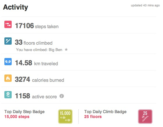163x127 pixels.
Task: Click the teal floors climbed stairs icon
Action: [x=8, y=41]
